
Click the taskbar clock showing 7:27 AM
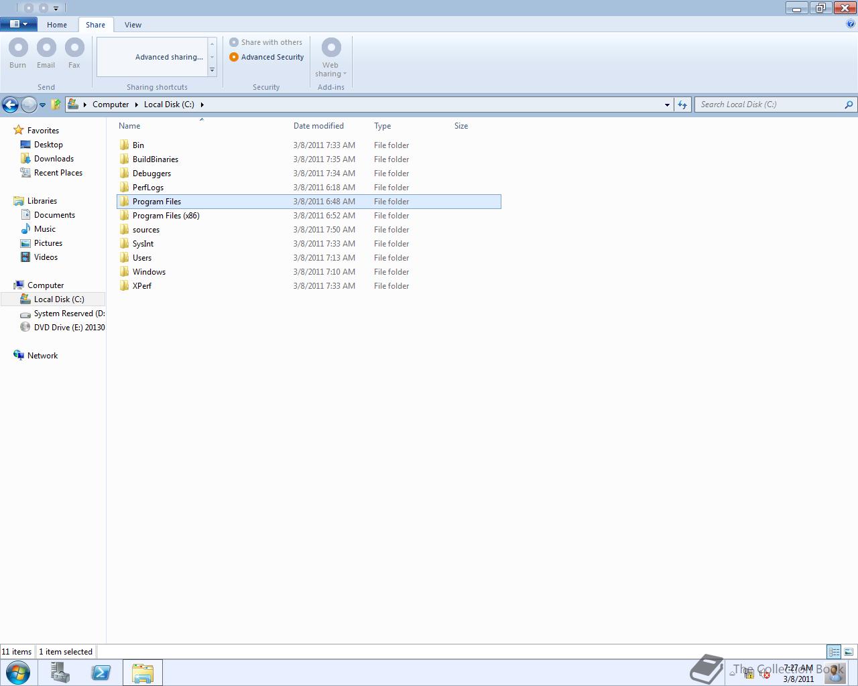tap(798, 673)
